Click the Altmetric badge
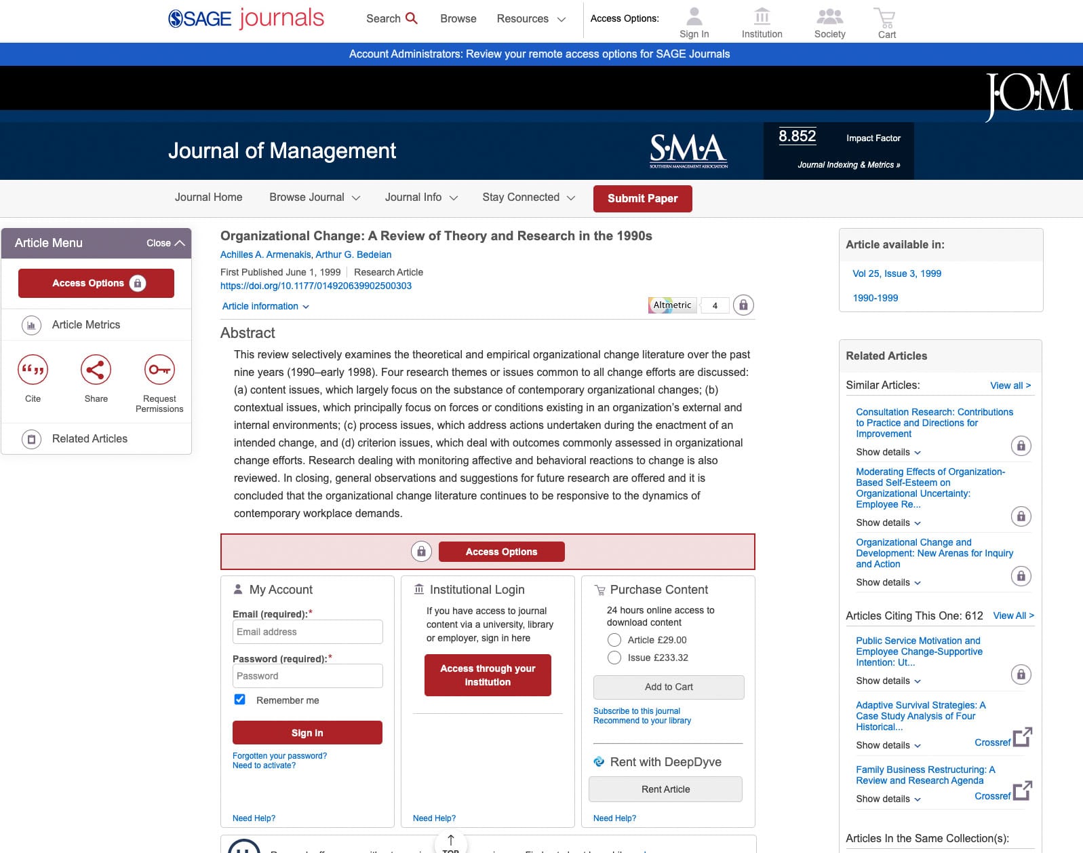The image size is (1083, 853). click(672, 305)
